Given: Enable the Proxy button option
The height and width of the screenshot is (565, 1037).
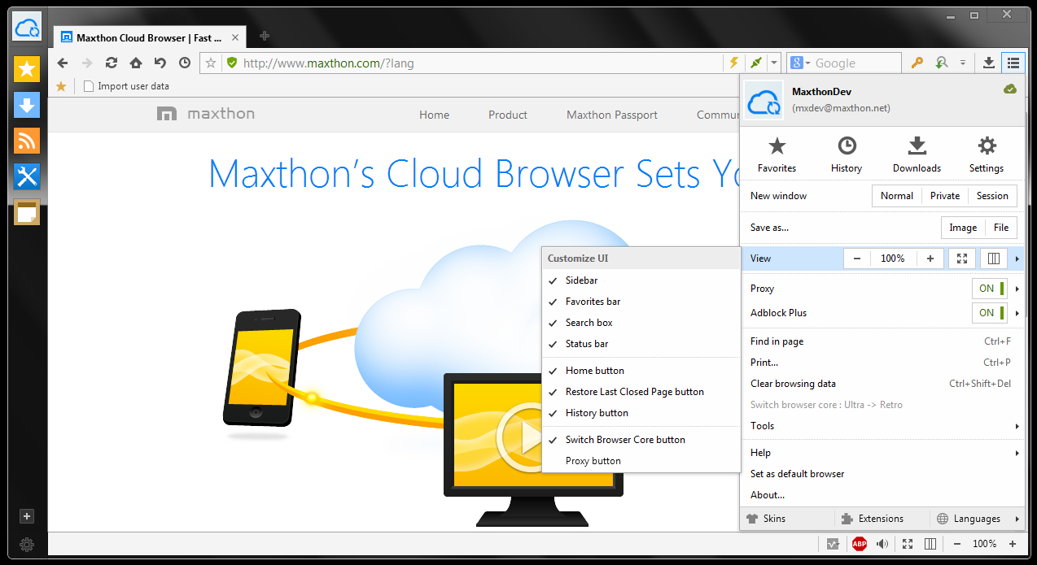Looking at the screenshot, I should [593, 461].
